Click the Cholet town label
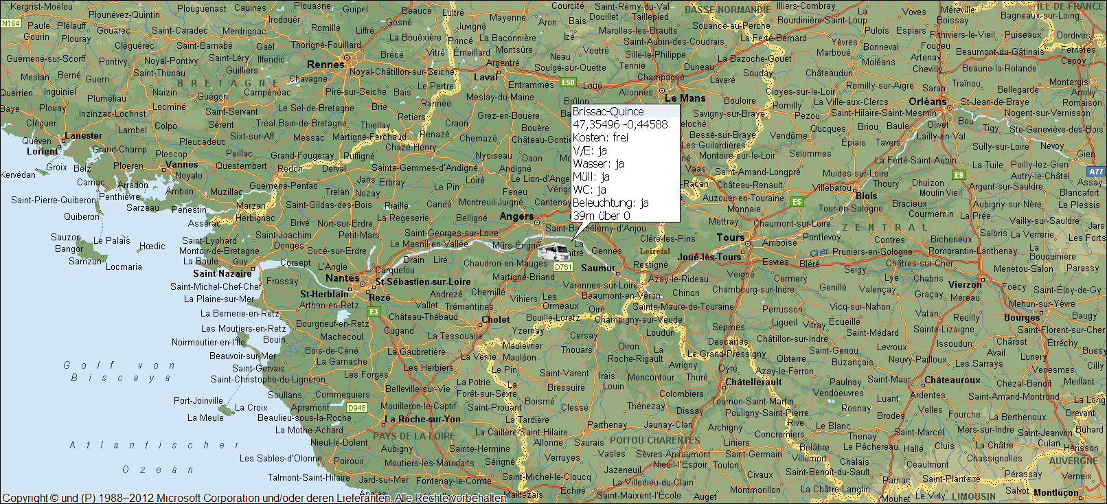 click(x=496, y=320)
